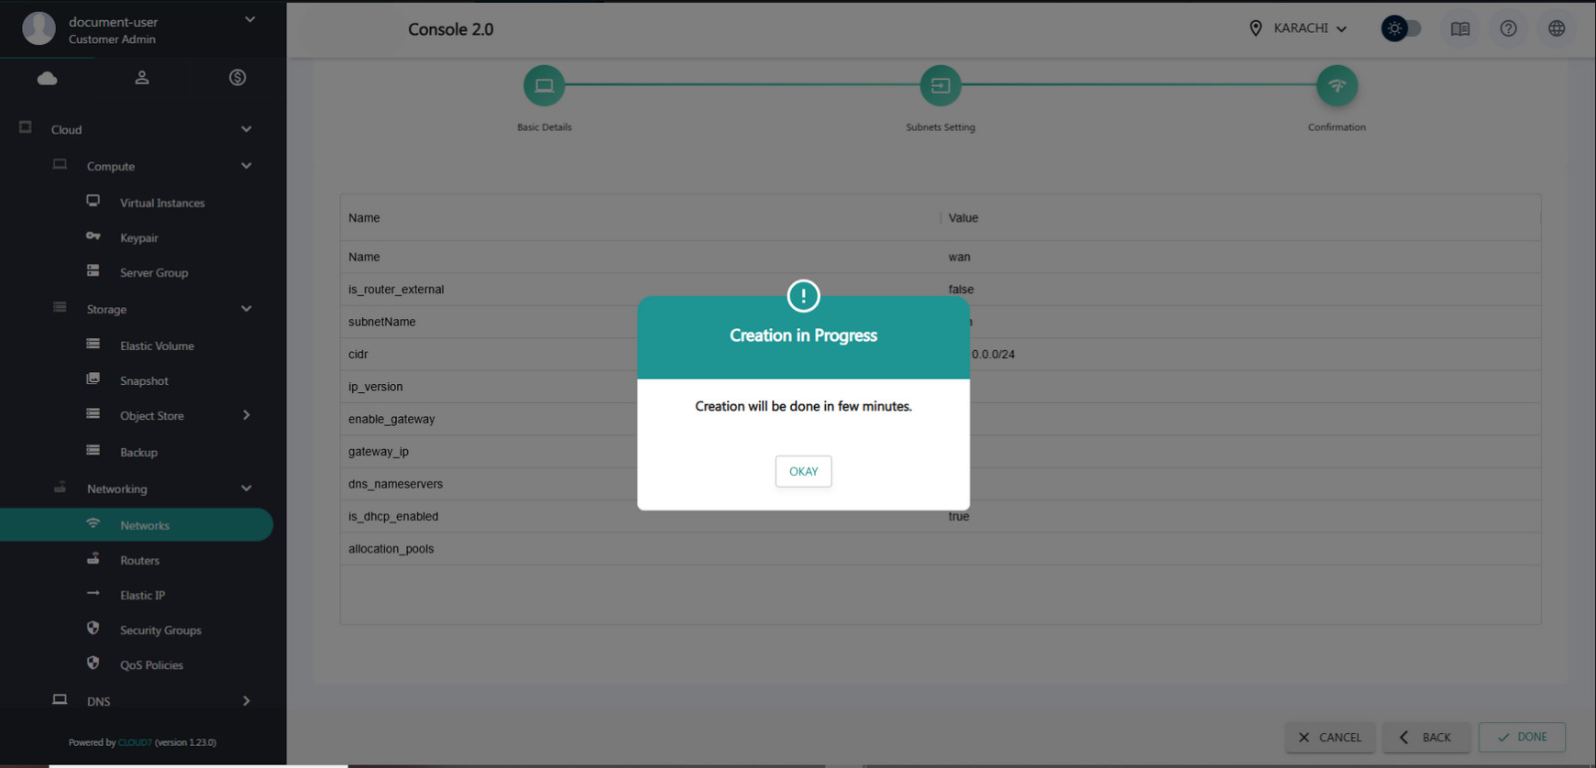Click the Subnets Setting step icon
The image size is (1596, 768).
click(940, 86)
